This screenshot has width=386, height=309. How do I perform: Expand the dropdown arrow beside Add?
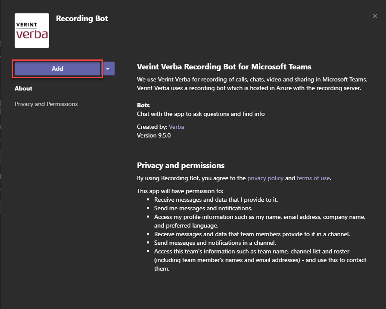pyautogui.click(x=108, y=69)
